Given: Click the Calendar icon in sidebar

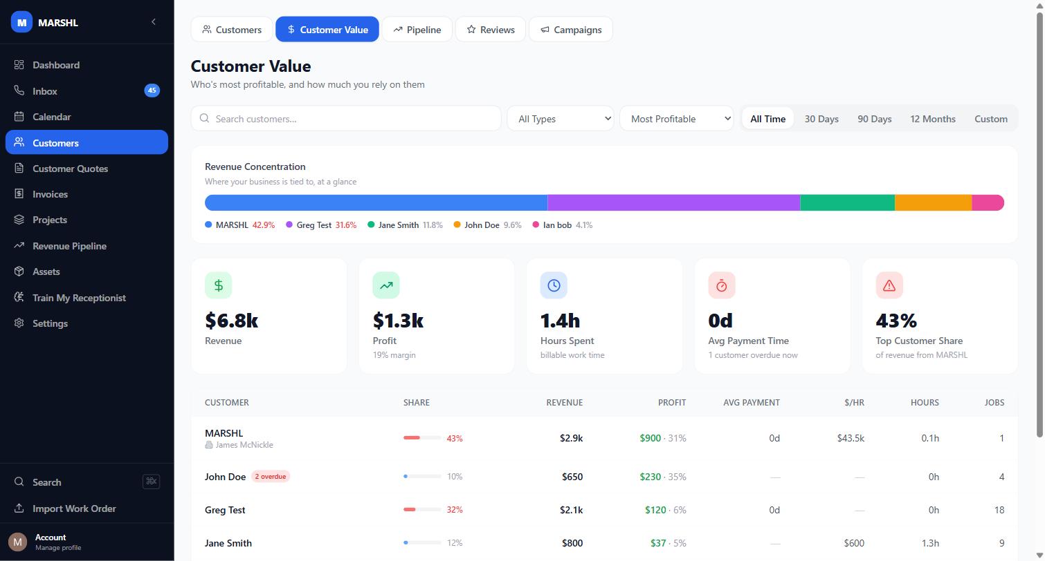Looking at the screenshot, I should click(19, 117).
